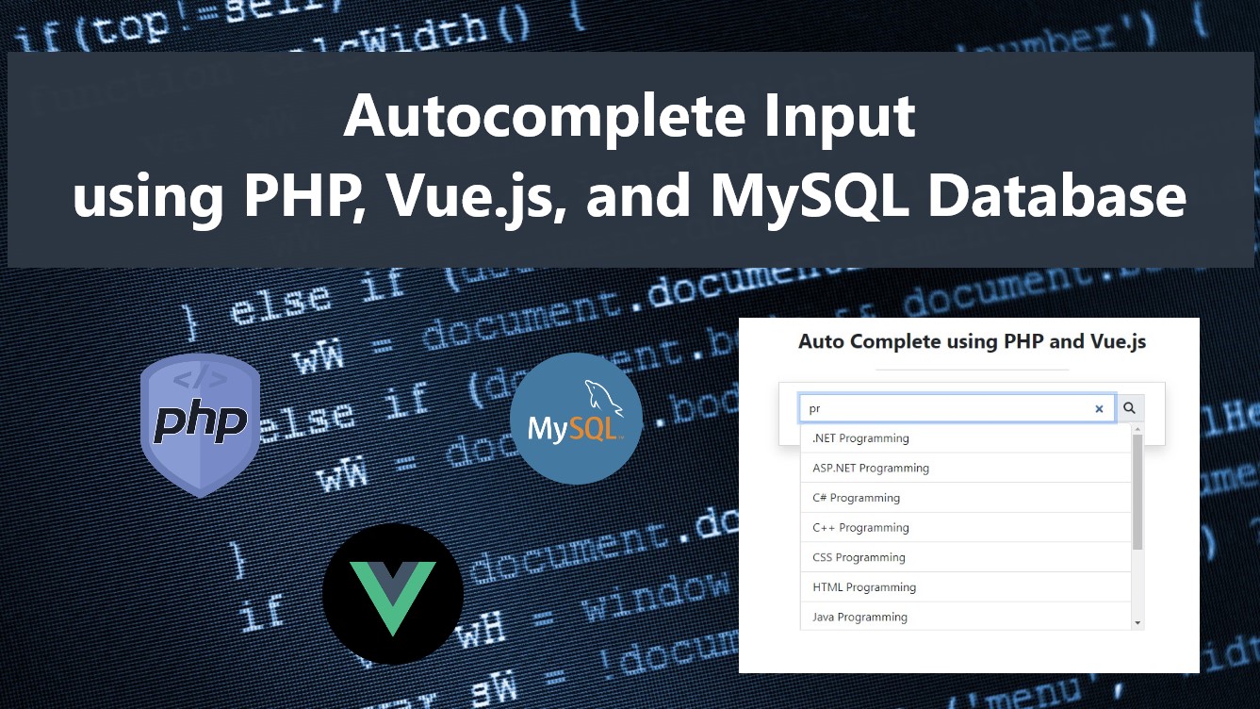Click the MySQL dolphin logo
The image size is (1260, 709).
tap(575, 419)
